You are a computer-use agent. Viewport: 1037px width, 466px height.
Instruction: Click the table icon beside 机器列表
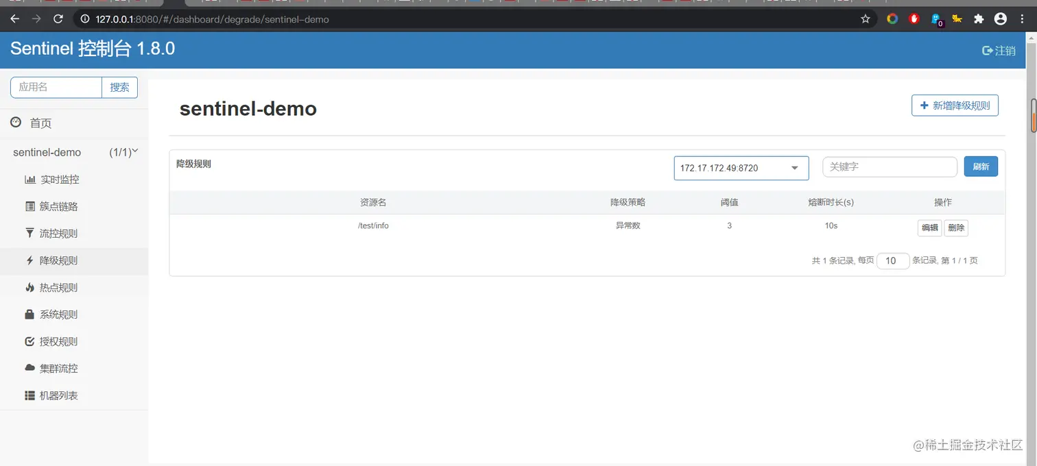(29, 395)
